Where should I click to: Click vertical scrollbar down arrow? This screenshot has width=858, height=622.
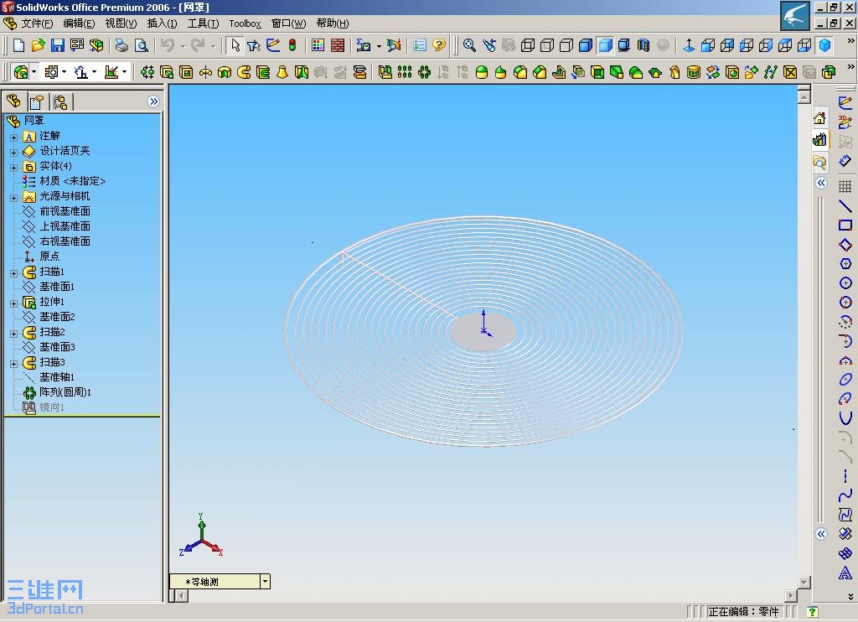[804, 583]
